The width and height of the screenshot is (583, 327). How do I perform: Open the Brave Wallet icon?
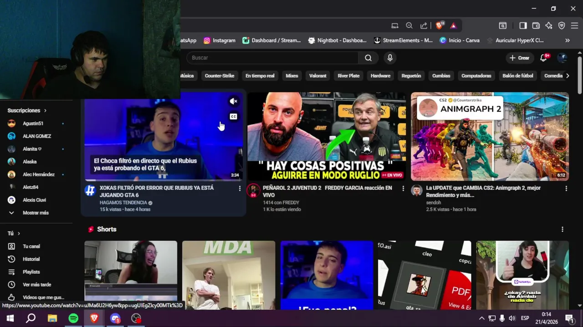(x=536, y=26)
